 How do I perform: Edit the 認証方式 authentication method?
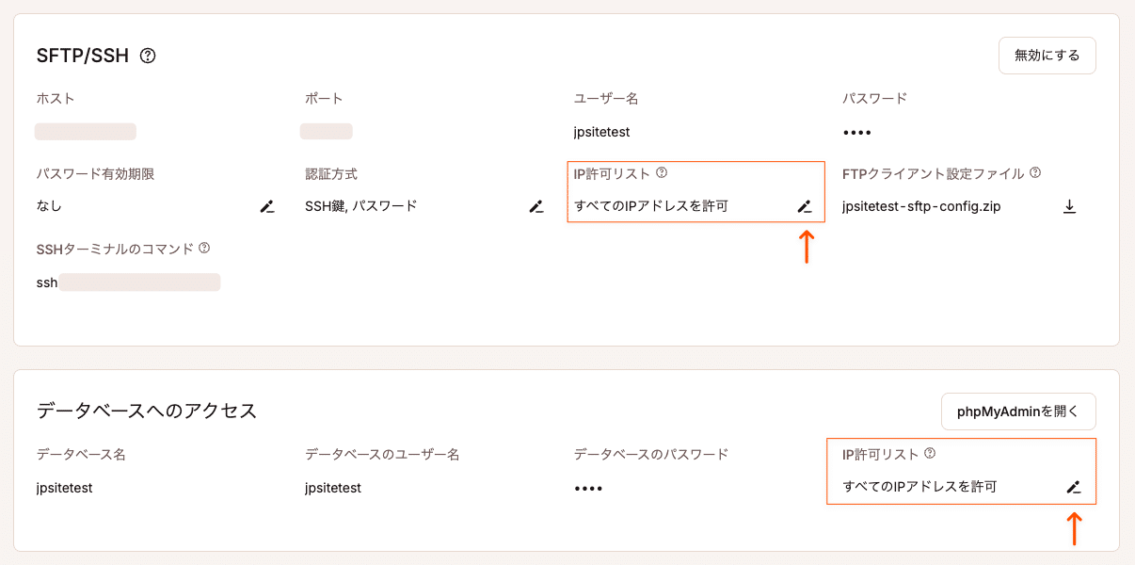pos(536,206)
